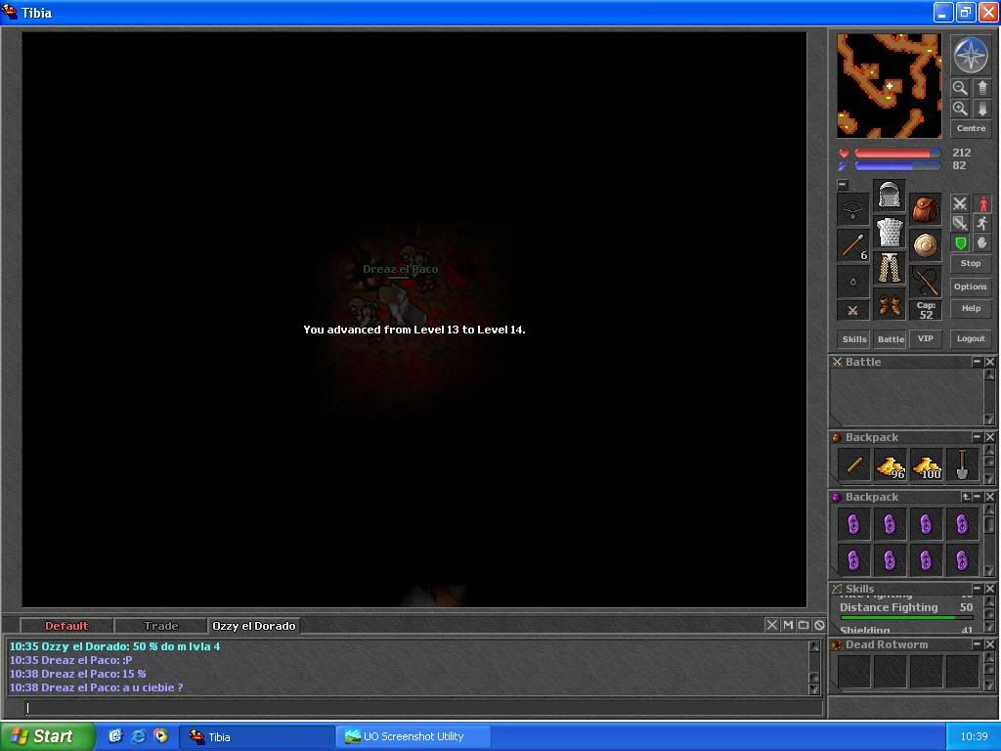Toggle stand while fighting mode
Screen dimensions: 1001x751
[x=982, y=203]
